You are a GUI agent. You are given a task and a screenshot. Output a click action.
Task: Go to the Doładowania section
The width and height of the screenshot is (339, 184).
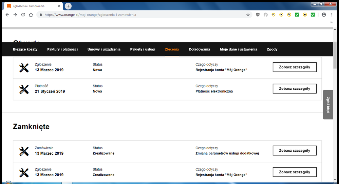pyautogui.click(x=199, y=49)
